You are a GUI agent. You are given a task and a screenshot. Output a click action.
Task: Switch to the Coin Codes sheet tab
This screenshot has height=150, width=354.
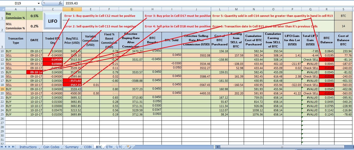pos(51,147)
